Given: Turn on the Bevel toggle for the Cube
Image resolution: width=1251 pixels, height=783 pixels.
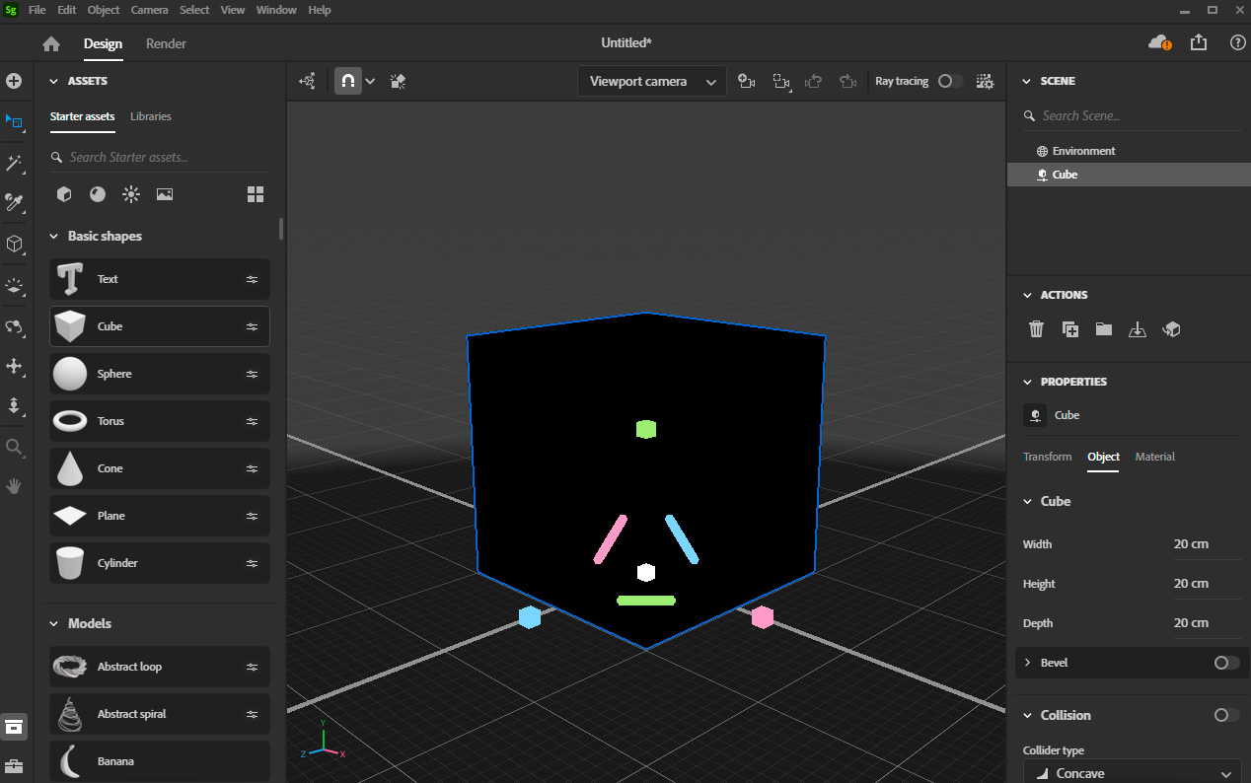Looking at the screenshot, I should pos(1225,663).
